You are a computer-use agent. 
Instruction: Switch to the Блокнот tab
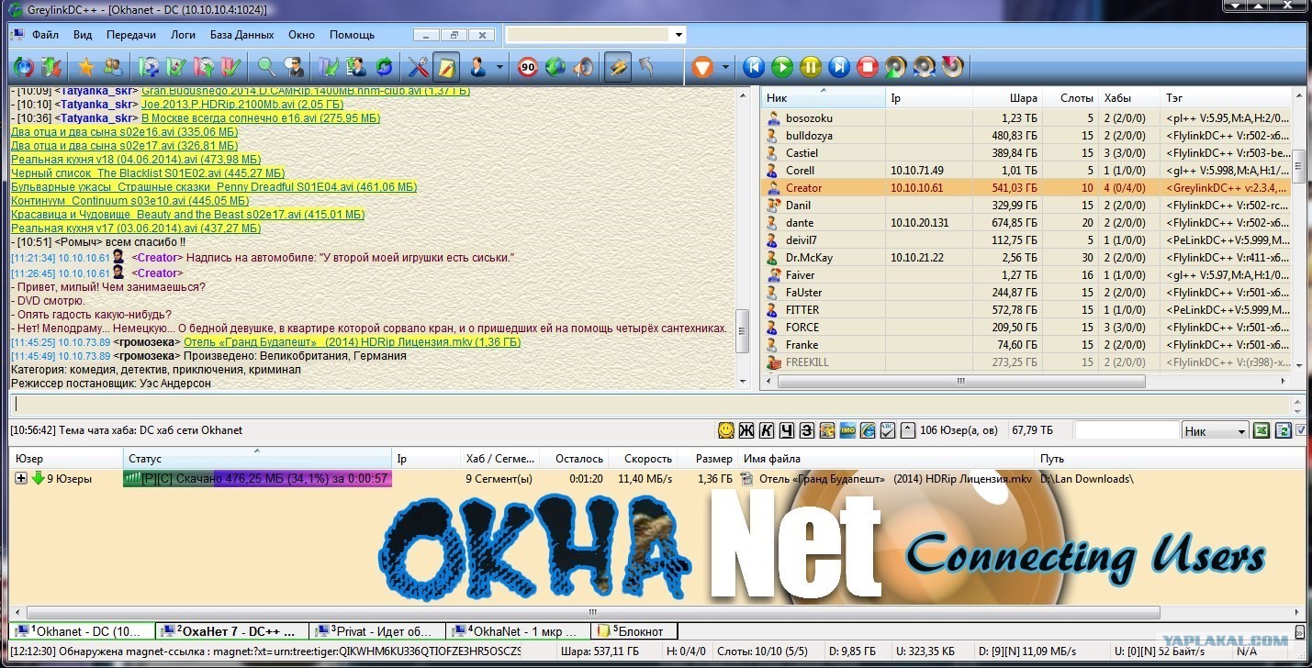[634, 631]
